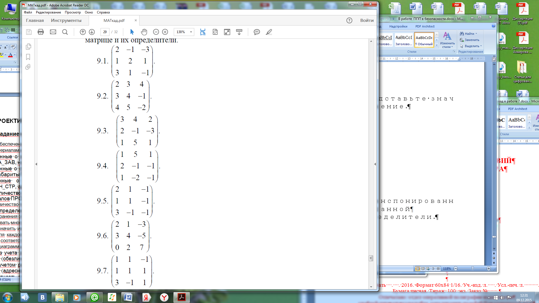Image resolution: width=539 pixels, height=303 pixels.
Task: Apply the red font color button in left Word window
Action: [x=10, y=55]
